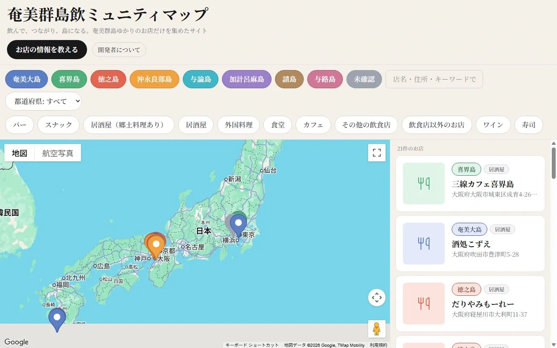Filter shops by 食堂 category
Screen dimensions: 557x348
click(278, 125)
